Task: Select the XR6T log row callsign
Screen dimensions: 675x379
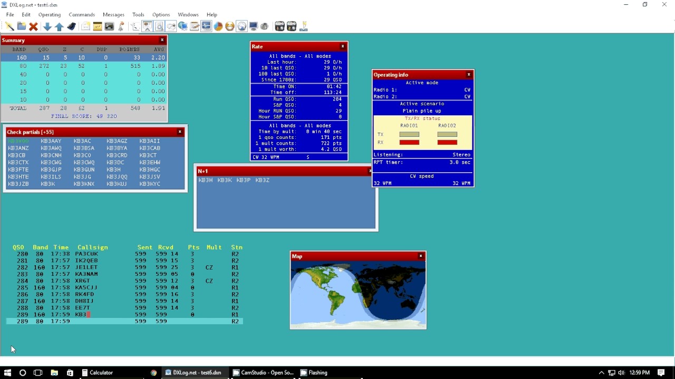Action: point(83,281)
